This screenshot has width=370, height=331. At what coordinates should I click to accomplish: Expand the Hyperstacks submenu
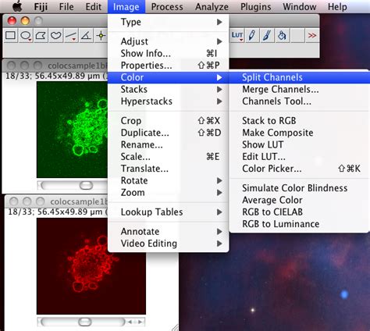(169, 101)
